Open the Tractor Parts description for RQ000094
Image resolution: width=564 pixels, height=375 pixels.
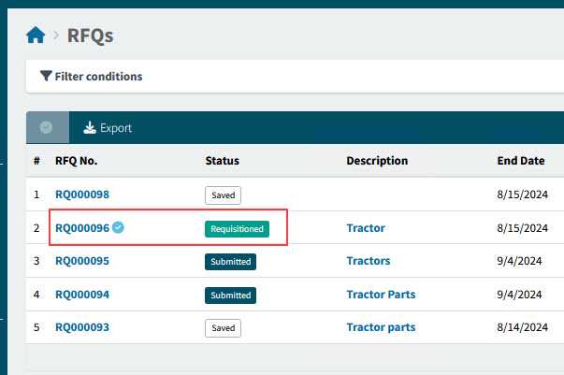point(381,295)
